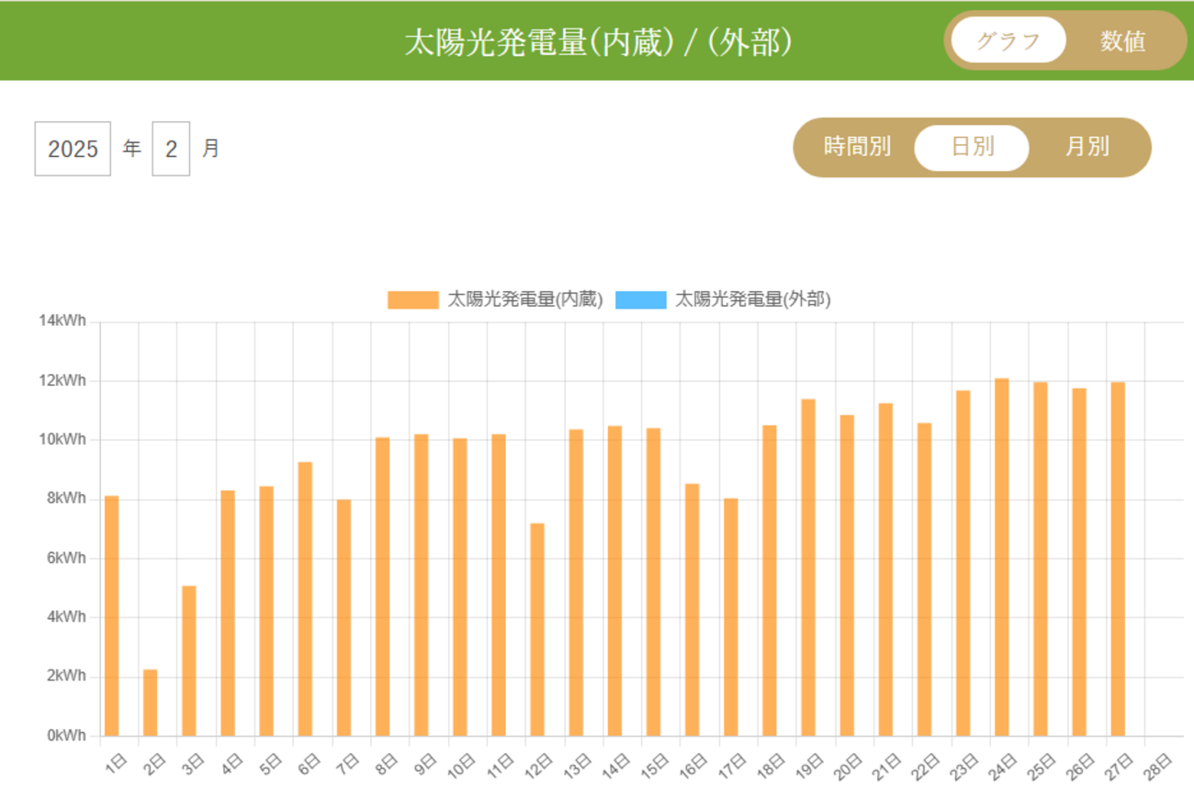Select the 月別 tab
Screen dimensions: 1194x811
1087,147
